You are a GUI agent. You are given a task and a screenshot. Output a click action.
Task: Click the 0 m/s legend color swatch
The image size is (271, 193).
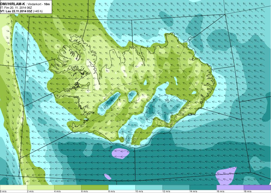click(14, 188)
